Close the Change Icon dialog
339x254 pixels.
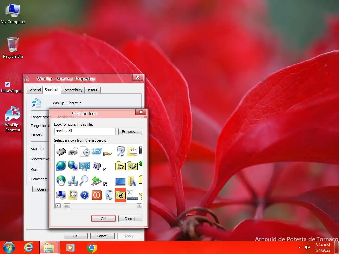pos(141,112)
